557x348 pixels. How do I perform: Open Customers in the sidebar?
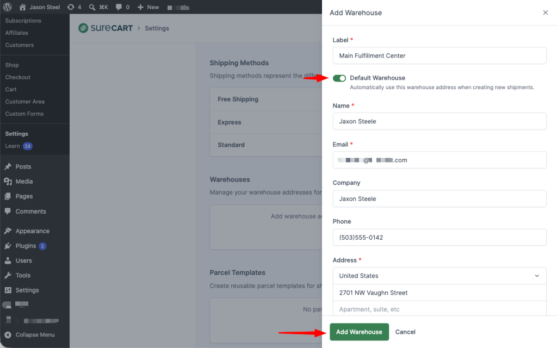20,45
